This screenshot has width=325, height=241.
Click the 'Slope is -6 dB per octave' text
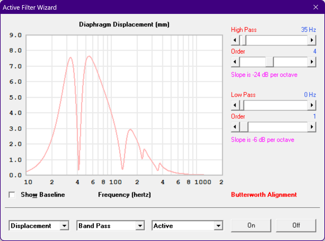[x=263, y=140]
